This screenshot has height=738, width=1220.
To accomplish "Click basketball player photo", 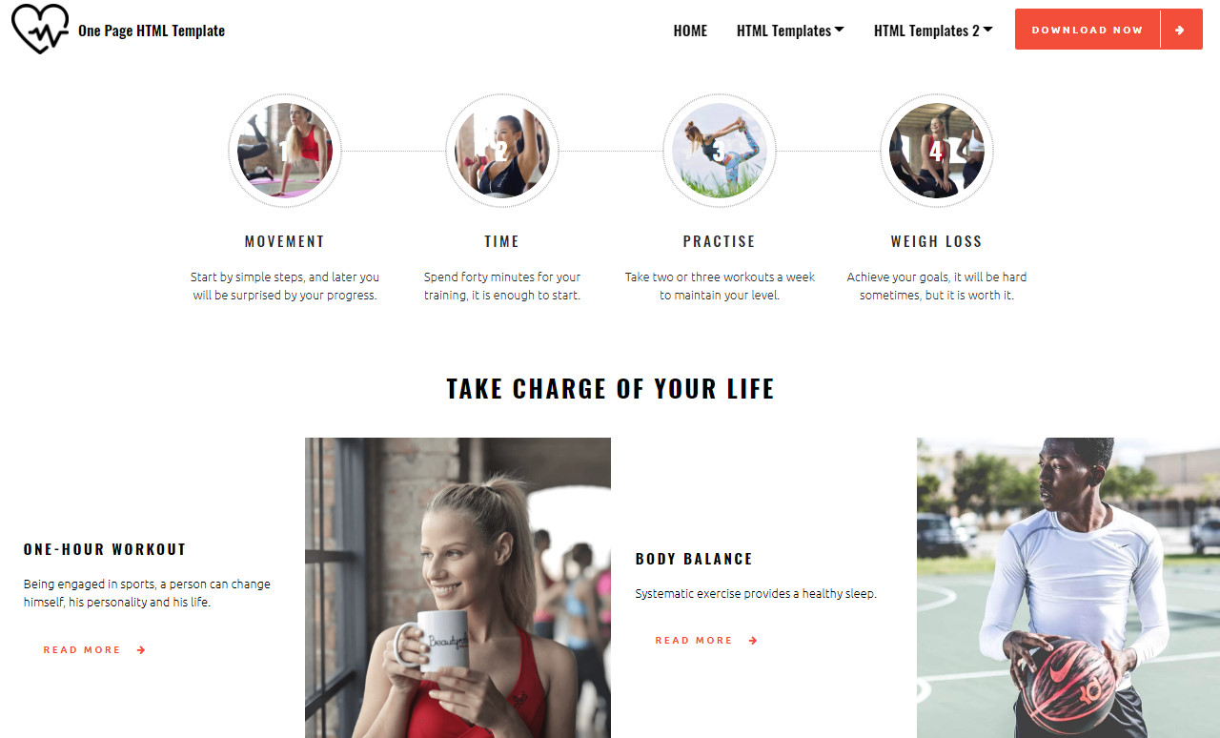I will coord(1068,587).
